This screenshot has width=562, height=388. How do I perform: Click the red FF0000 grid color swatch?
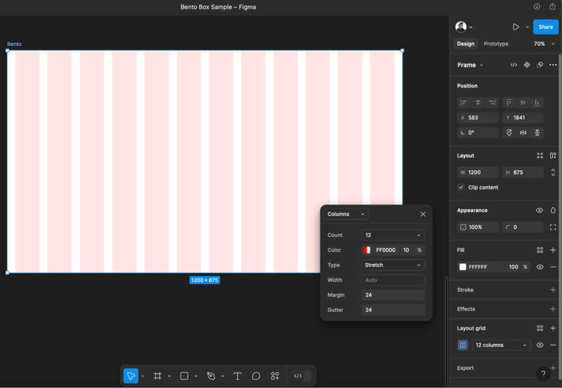click(368, 250)
